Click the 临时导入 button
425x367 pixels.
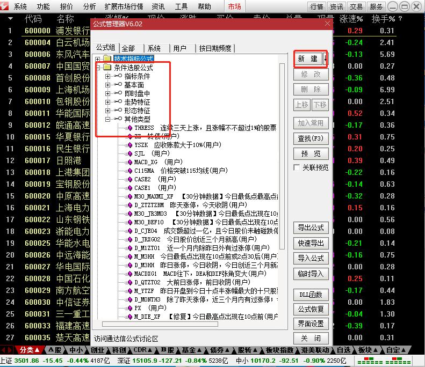311,274
